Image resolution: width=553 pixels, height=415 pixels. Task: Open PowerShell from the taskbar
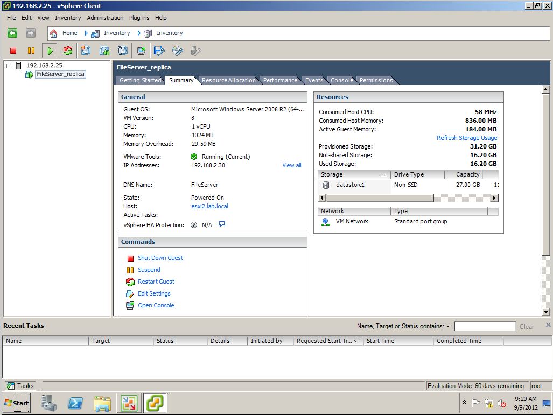point(75,403)
